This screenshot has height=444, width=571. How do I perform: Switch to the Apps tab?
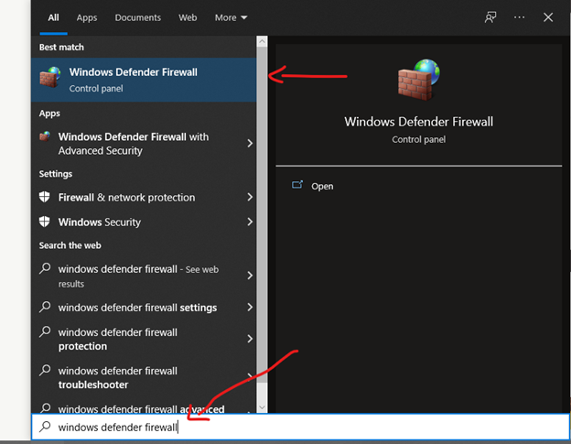87,17
